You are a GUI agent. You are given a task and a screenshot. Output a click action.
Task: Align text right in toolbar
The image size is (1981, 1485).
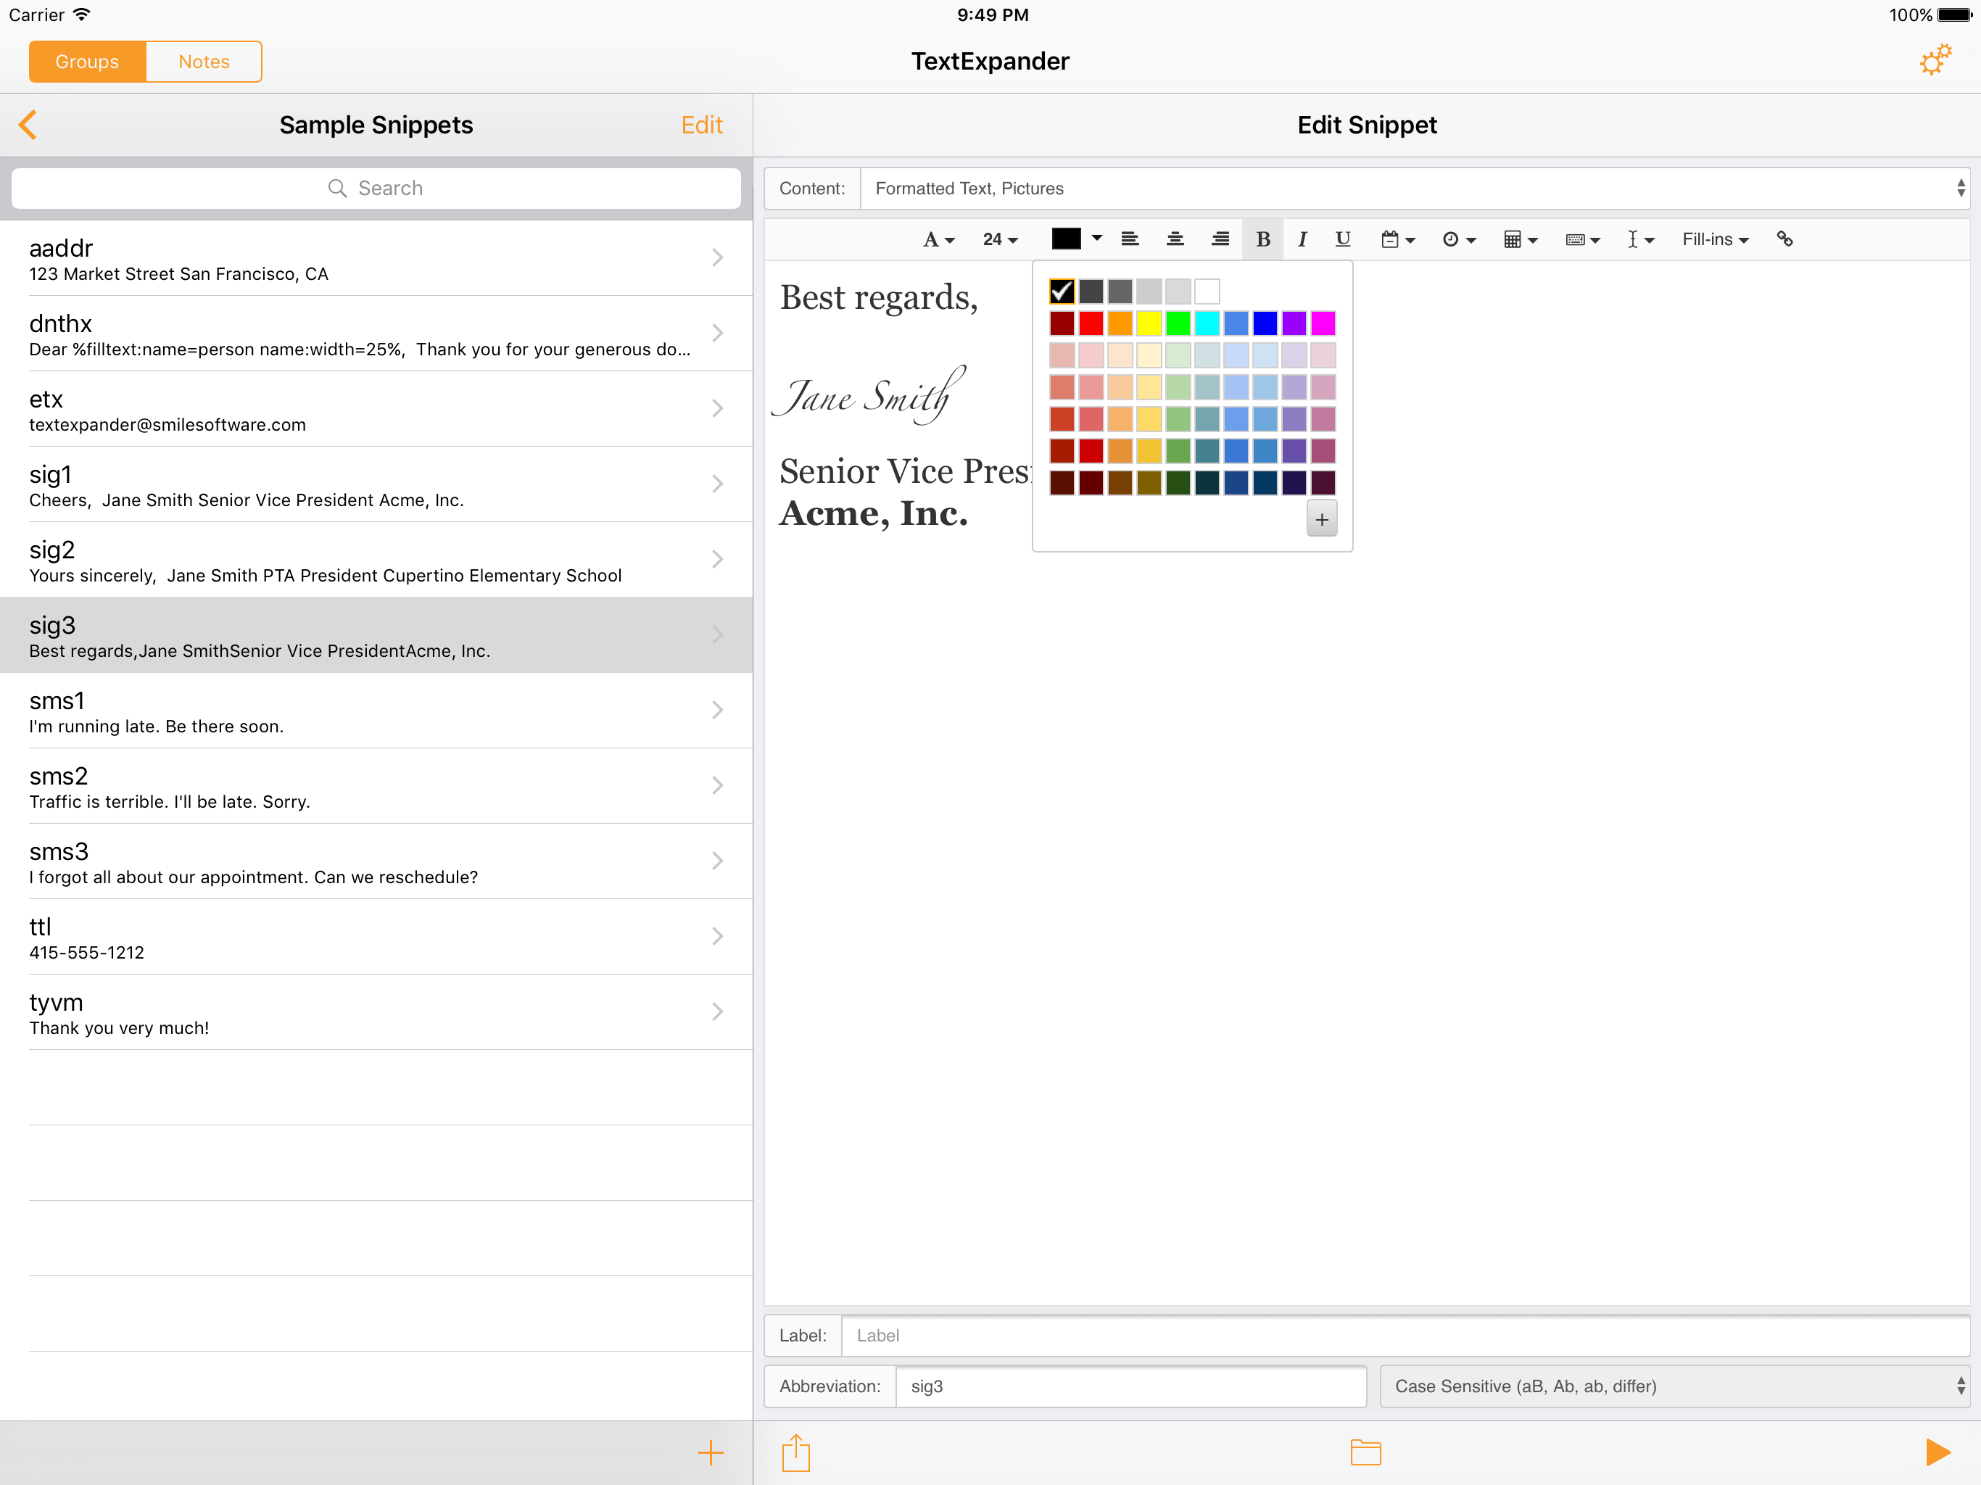(x=1220, y=239)
